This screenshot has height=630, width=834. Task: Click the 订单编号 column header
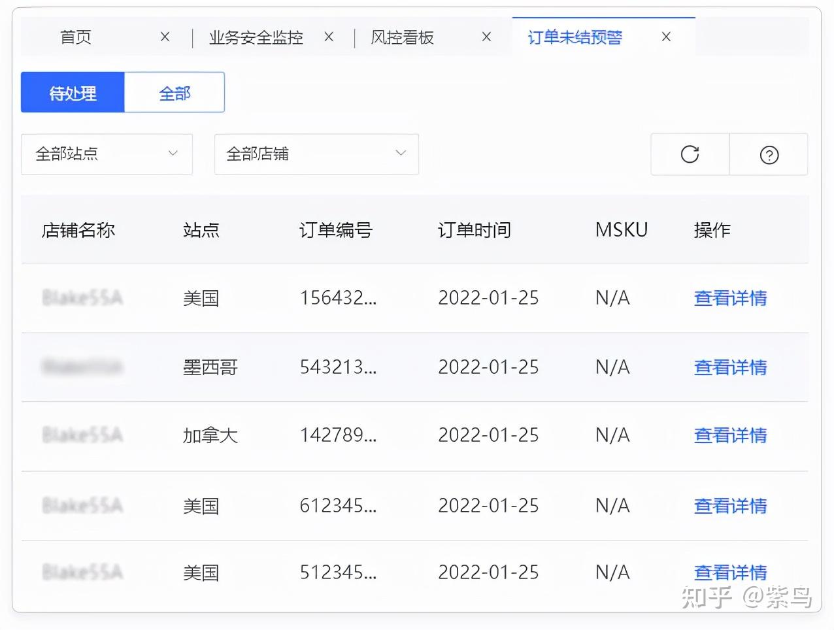(x=335, y=230)
